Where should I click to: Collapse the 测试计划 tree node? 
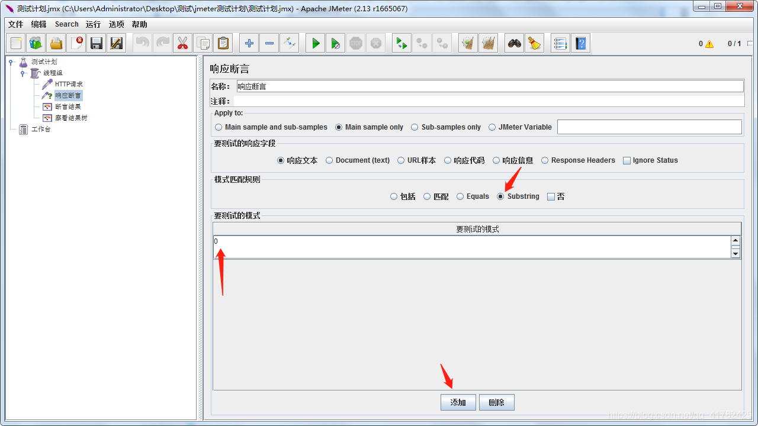pos(11,62)
